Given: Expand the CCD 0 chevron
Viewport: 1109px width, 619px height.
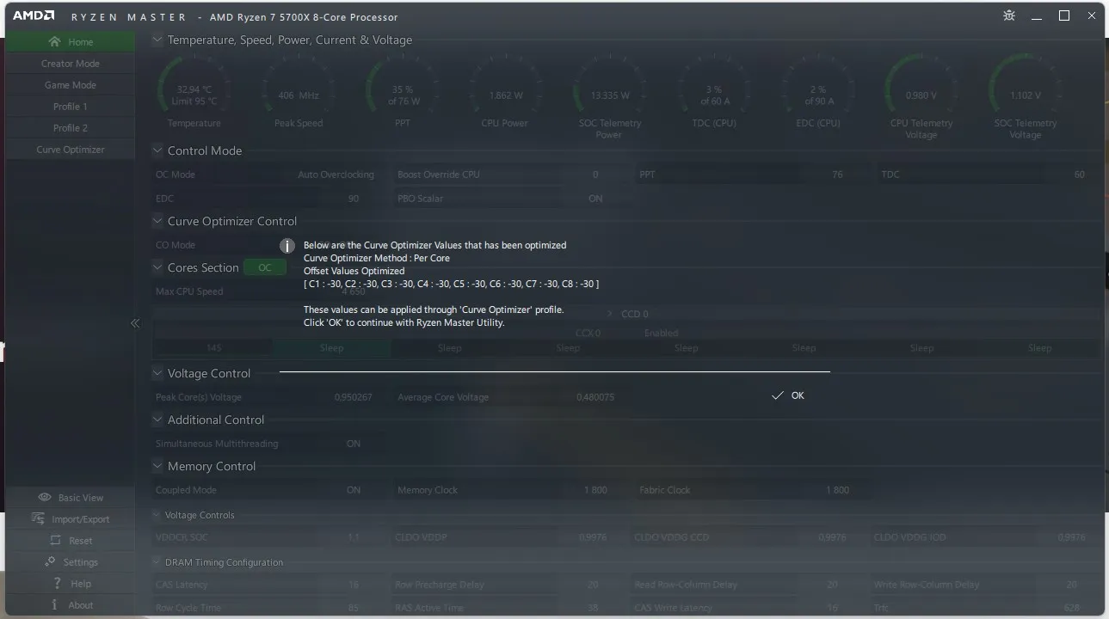Looking at the screenshot, I should (x=610, y=315).
